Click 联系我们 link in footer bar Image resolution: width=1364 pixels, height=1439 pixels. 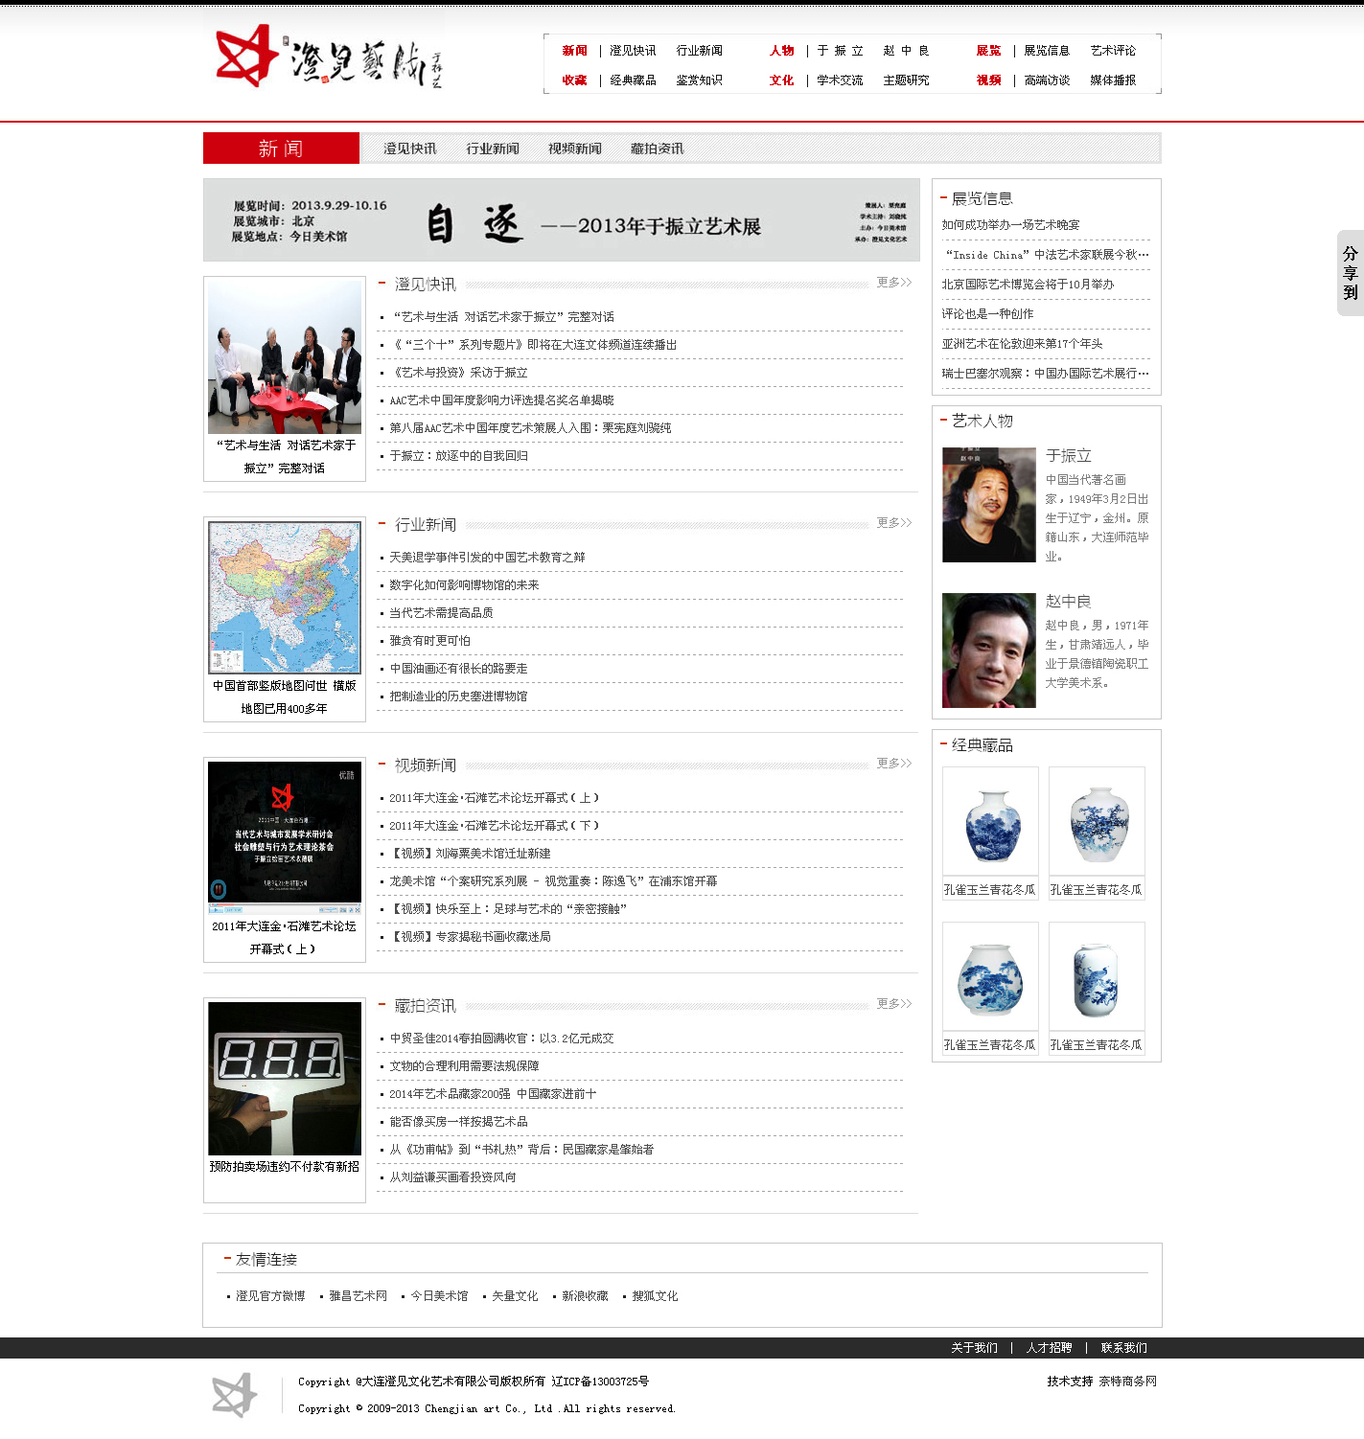[x=1123, y=1348]
